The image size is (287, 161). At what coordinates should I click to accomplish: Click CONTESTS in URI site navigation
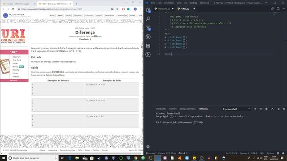click(89, 16)
